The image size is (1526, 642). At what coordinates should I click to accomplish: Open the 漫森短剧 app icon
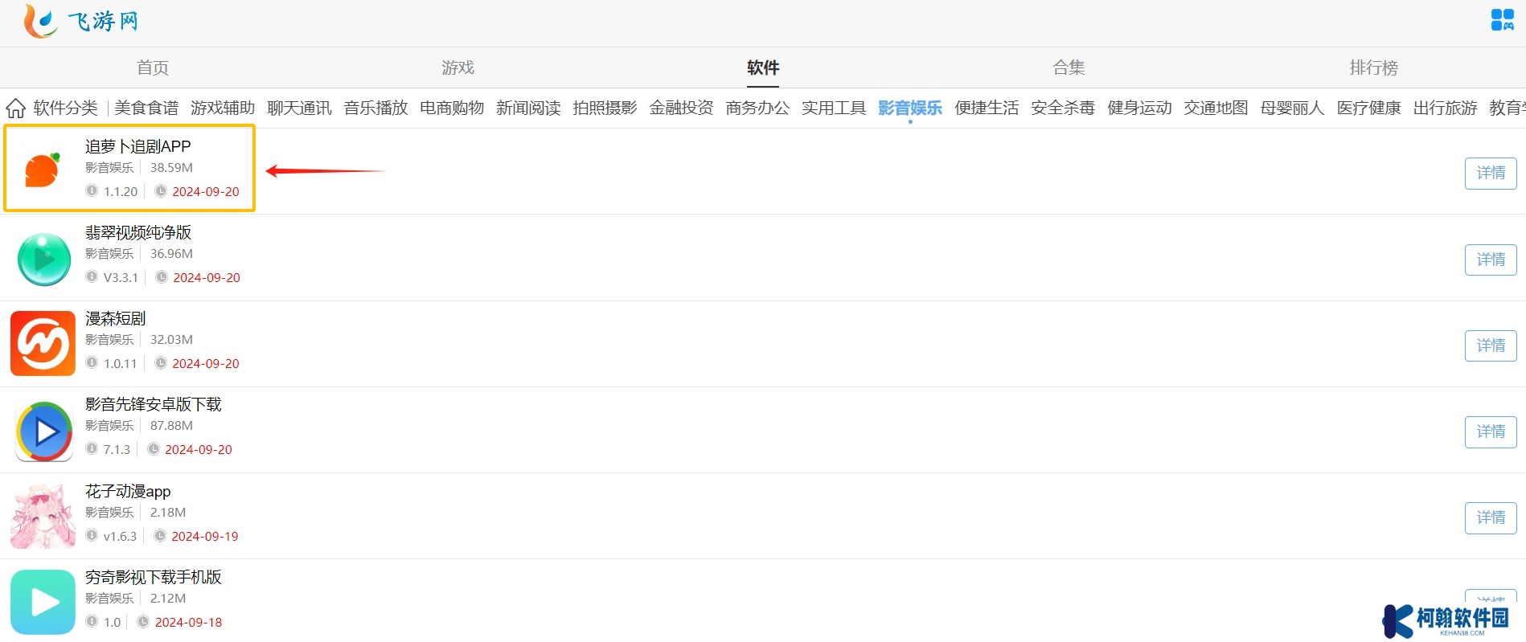(43, 344)
